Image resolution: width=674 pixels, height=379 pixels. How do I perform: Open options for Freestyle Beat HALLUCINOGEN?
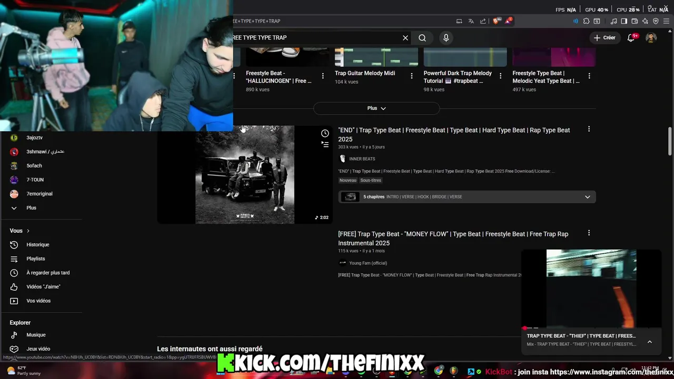pos(323,76)
